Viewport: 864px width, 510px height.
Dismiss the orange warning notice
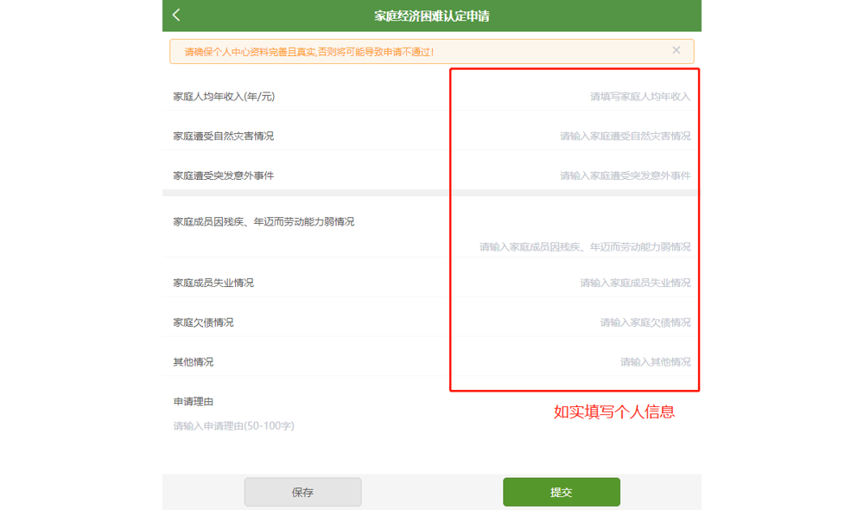pyautogui.click(x=677, y=51)
